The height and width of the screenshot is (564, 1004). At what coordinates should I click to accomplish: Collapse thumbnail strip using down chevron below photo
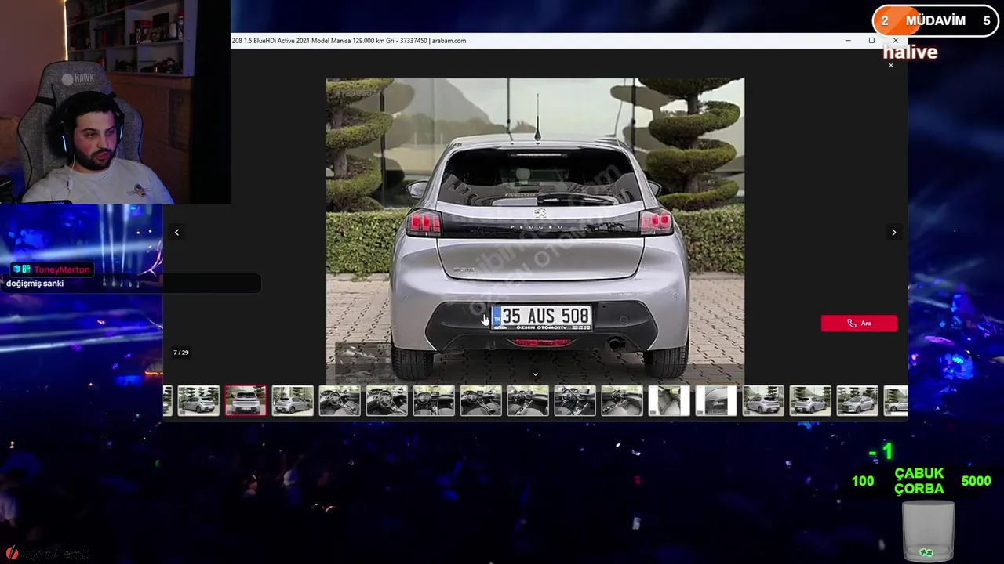(x=535, y=374)
